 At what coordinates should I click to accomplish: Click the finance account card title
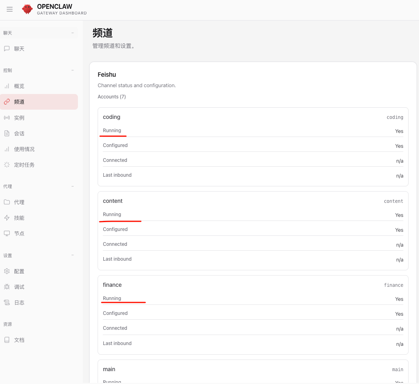(112, 285)
